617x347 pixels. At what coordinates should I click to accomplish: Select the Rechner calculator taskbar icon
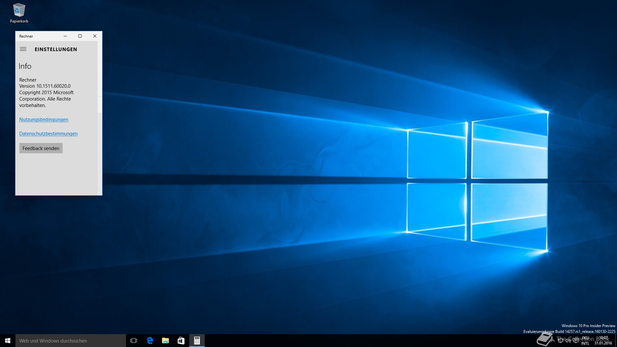click(x=197, y=341)
